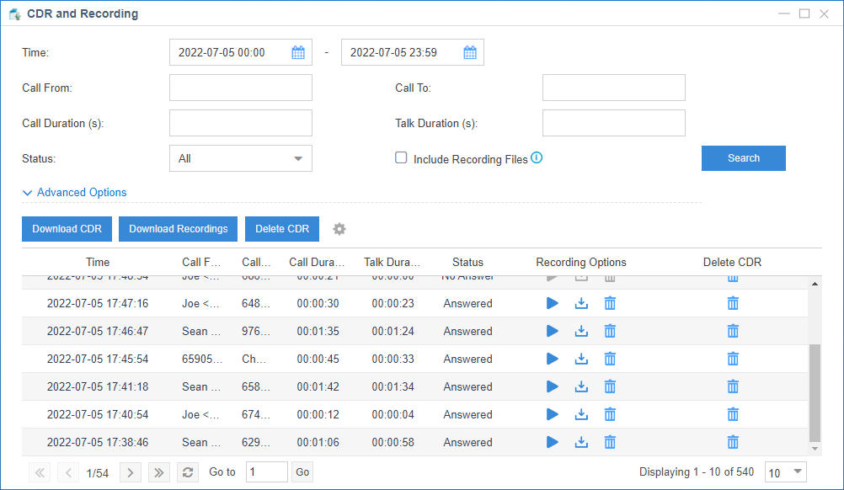844x490 pixels.
Task: Go to the next page of results
Action: click(x=130, y=472)
